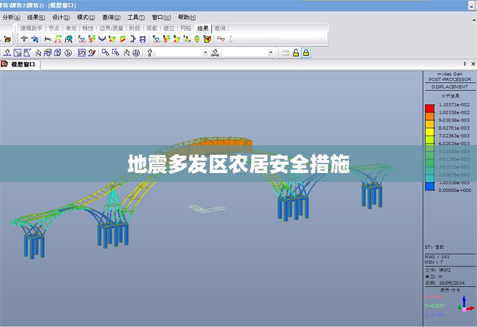Click the midas icon on model window tab
Screen dimensions: 477x327
[5, 64]
